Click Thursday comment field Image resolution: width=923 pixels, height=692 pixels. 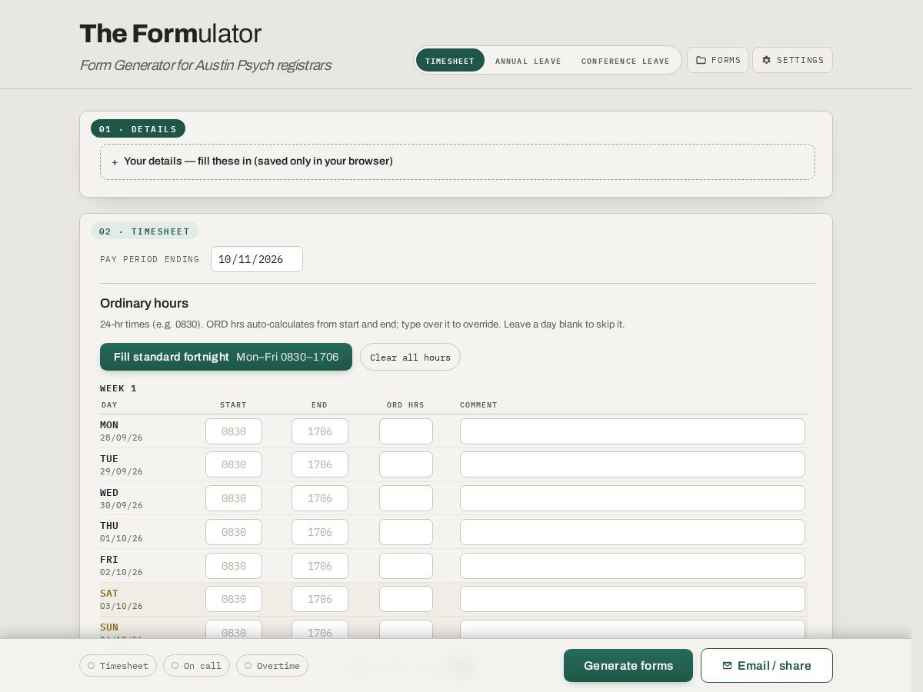pyautogui.click(x=632, y=532)
